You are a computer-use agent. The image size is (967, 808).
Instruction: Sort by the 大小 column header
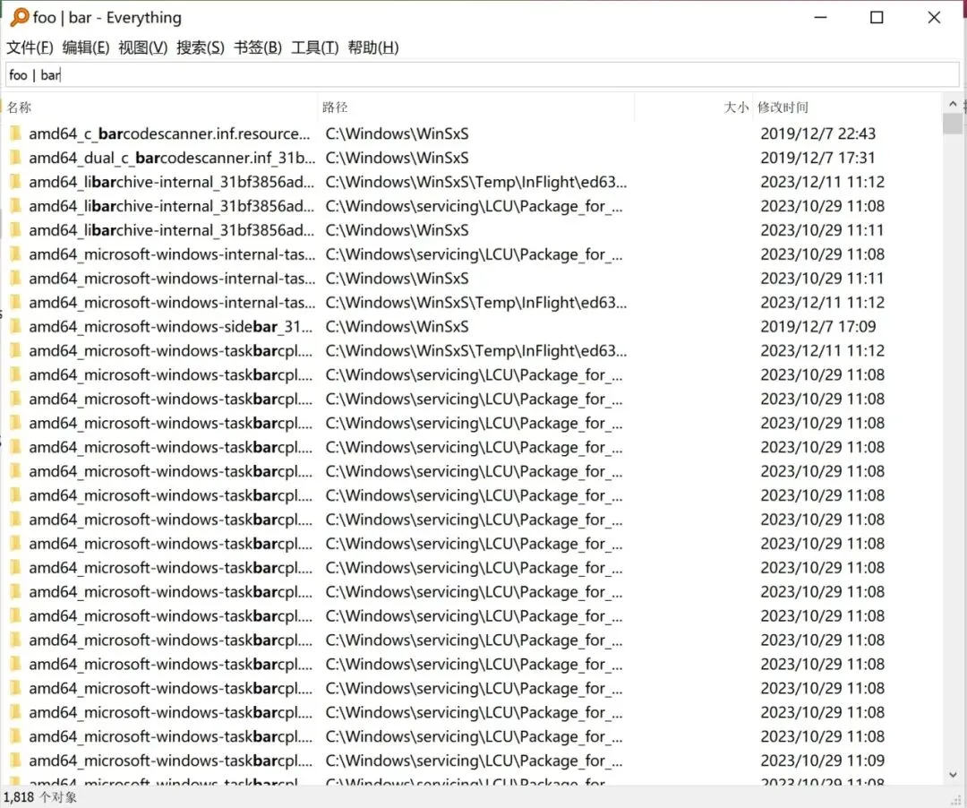pyautogui.click(x=693, y=107)
